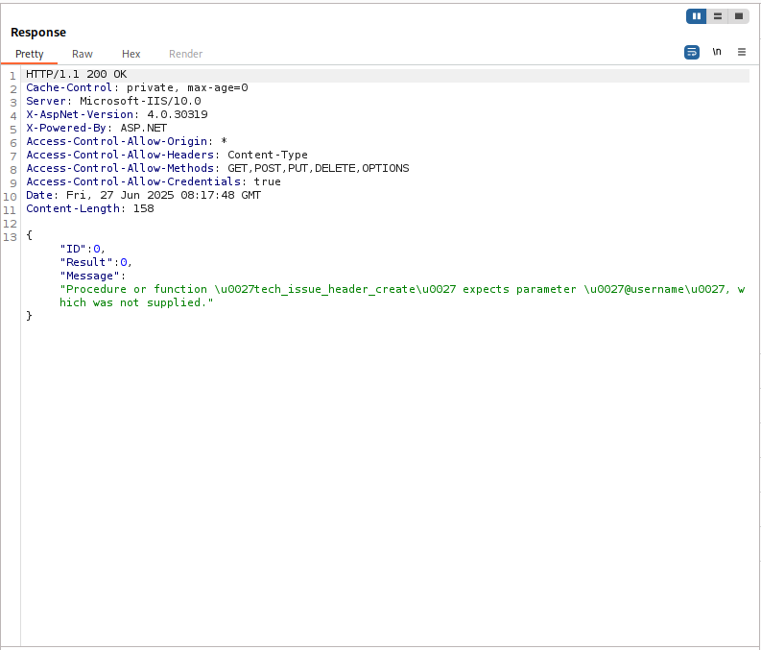Click the Cache-Control header name
The height and width of the screenshot is (650, 761).
point(69,88)
